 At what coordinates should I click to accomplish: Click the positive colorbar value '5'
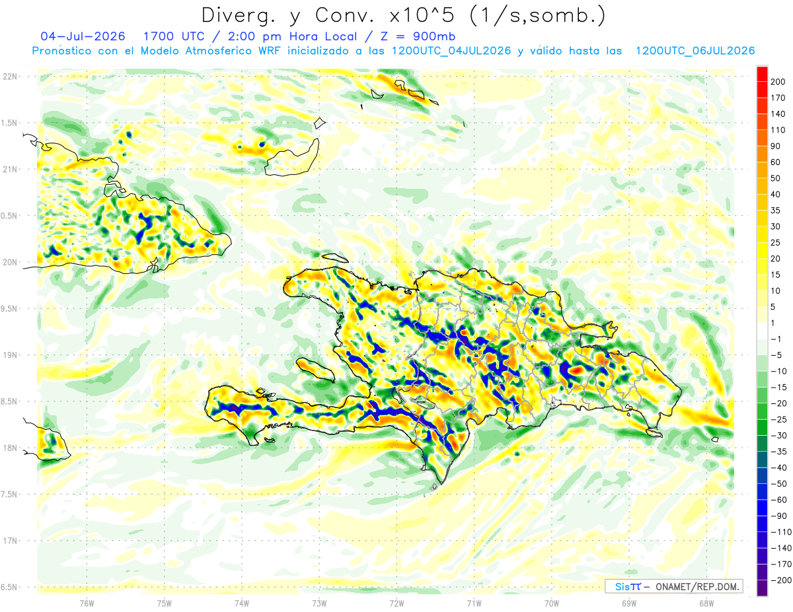point(774,306)
